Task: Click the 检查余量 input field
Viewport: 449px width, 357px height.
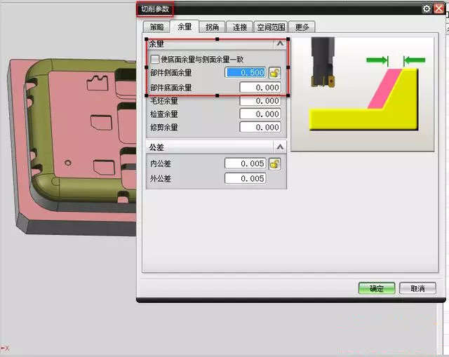Action: coord(260,114)
